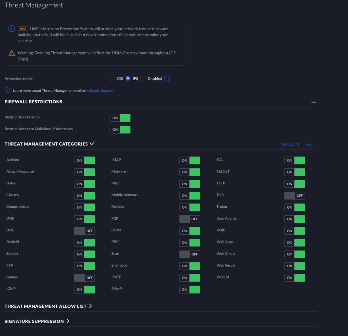
Task: Click the orange warning triangle icon
Action: (12, 53)
